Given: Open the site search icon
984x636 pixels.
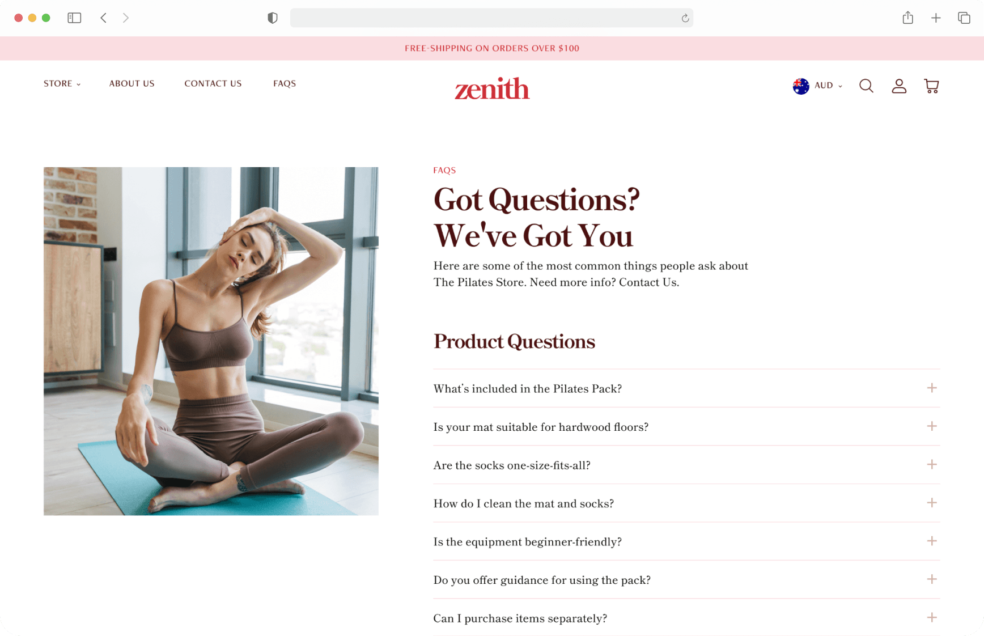Looking at the screenshot, I should pyautogui.click(x=866, y=86).
